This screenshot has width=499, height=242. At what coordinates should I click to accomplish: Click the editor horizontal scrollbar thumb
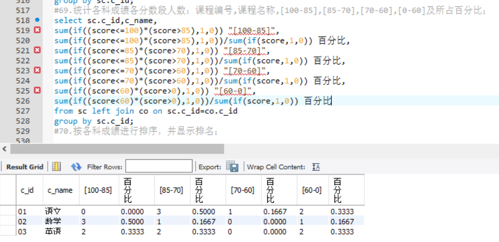point(117,149)
